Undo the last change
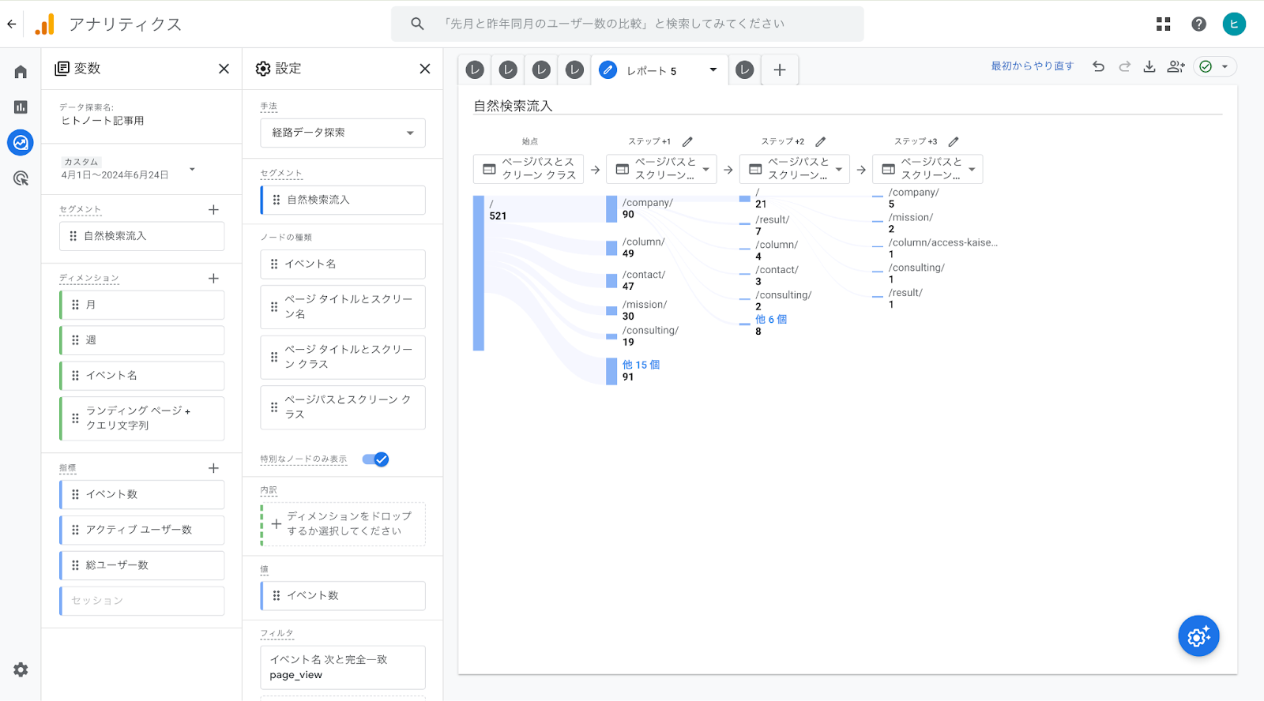 point(1098,66)
